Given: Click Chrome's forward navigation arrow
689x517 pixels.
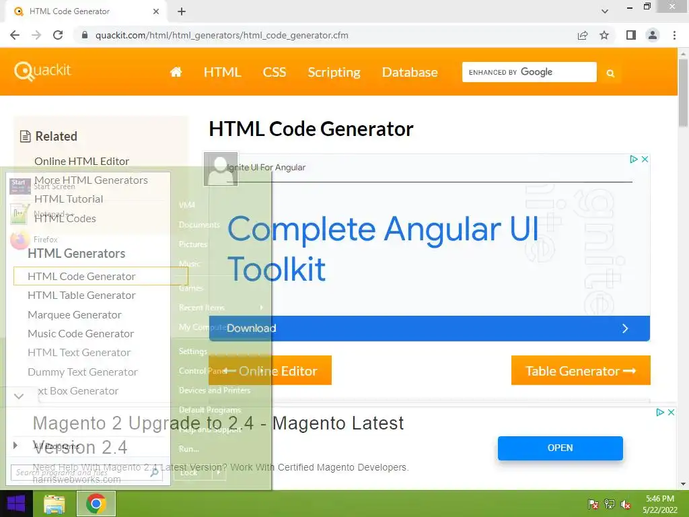Looking at the screenshot, I should [36, 35].
